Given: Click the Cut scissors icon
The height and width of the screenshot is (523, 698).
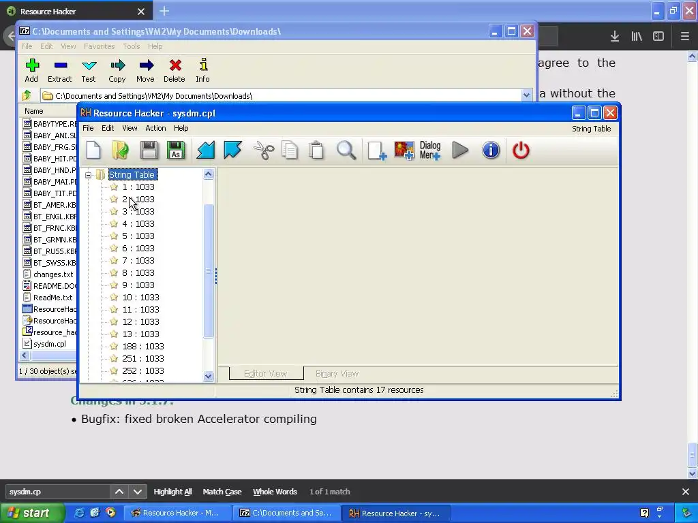Looking at the screenshot, I should pos(264,150).
